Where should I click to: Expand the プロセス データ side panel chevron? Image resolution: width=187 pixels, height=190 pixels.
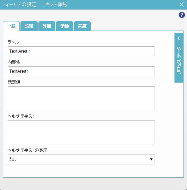(179, 38)
